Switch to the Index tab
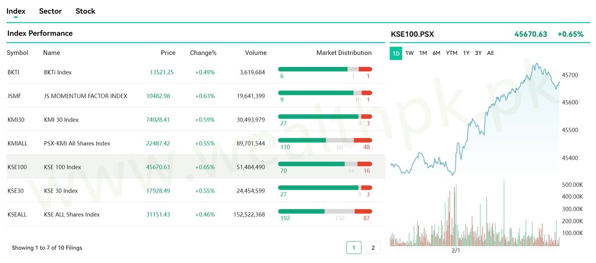The width and height of the screenshot is (596, 263). click(16, 11)
